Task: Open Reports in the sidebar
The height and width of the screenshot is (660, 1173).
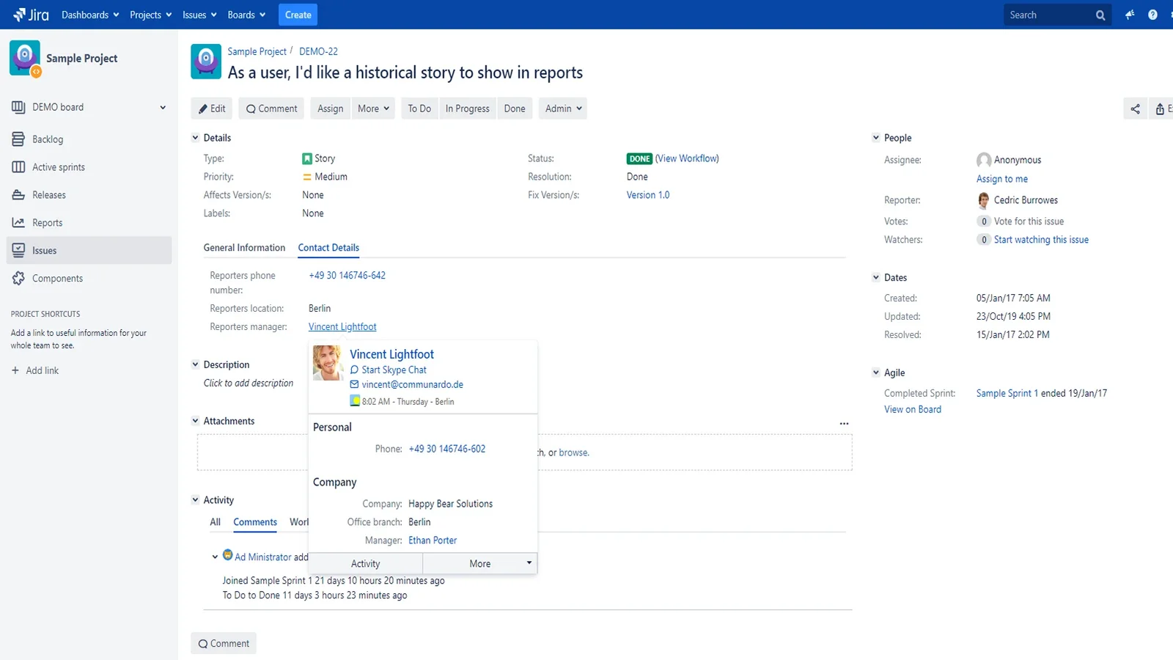Action: point(47,223)
